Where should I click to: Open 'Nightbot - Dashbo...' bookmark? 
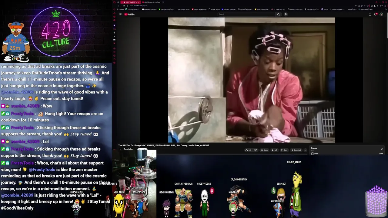[x=149, y=9]
